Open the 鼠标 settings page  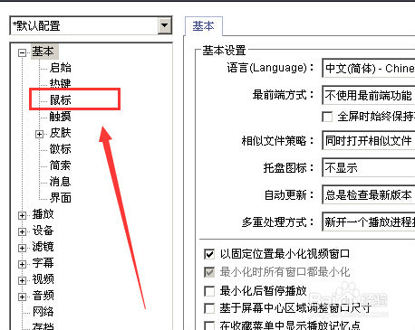[61, 99]
